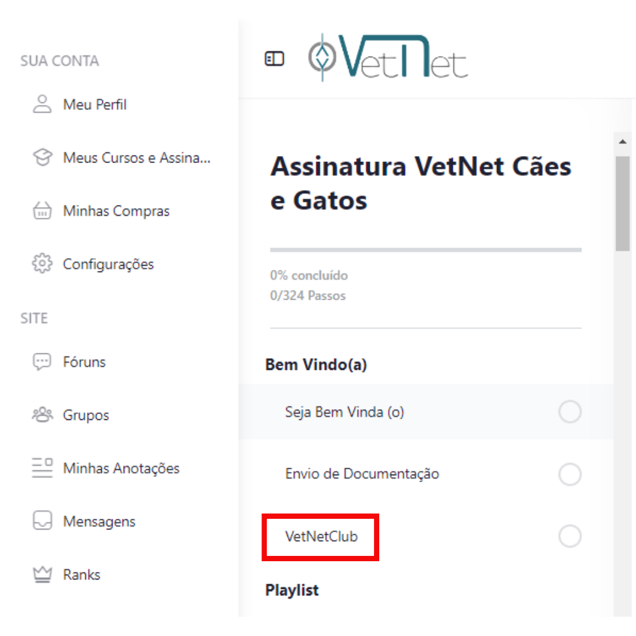
Task: Collapse the course sidebar panel
Action: click(x=274, y=58)
